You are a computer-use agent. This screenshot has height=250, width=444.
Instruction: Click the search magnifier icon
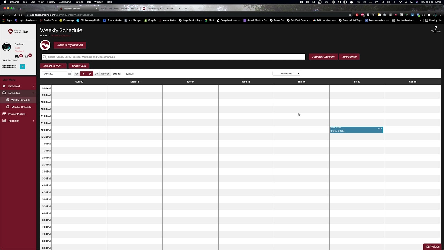tap(44, 57)
